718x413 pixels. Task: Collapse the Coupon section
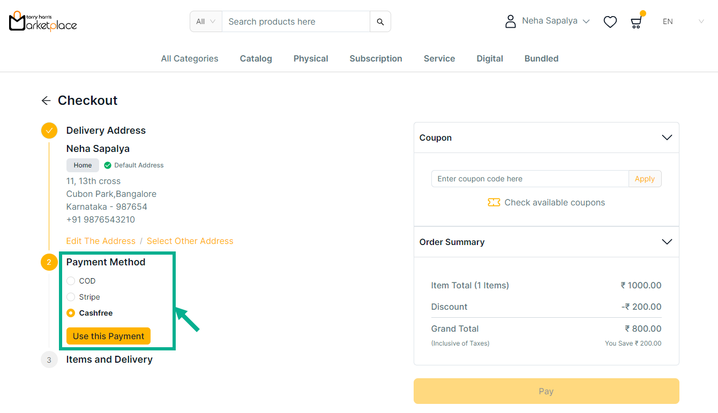coord(667,137)
